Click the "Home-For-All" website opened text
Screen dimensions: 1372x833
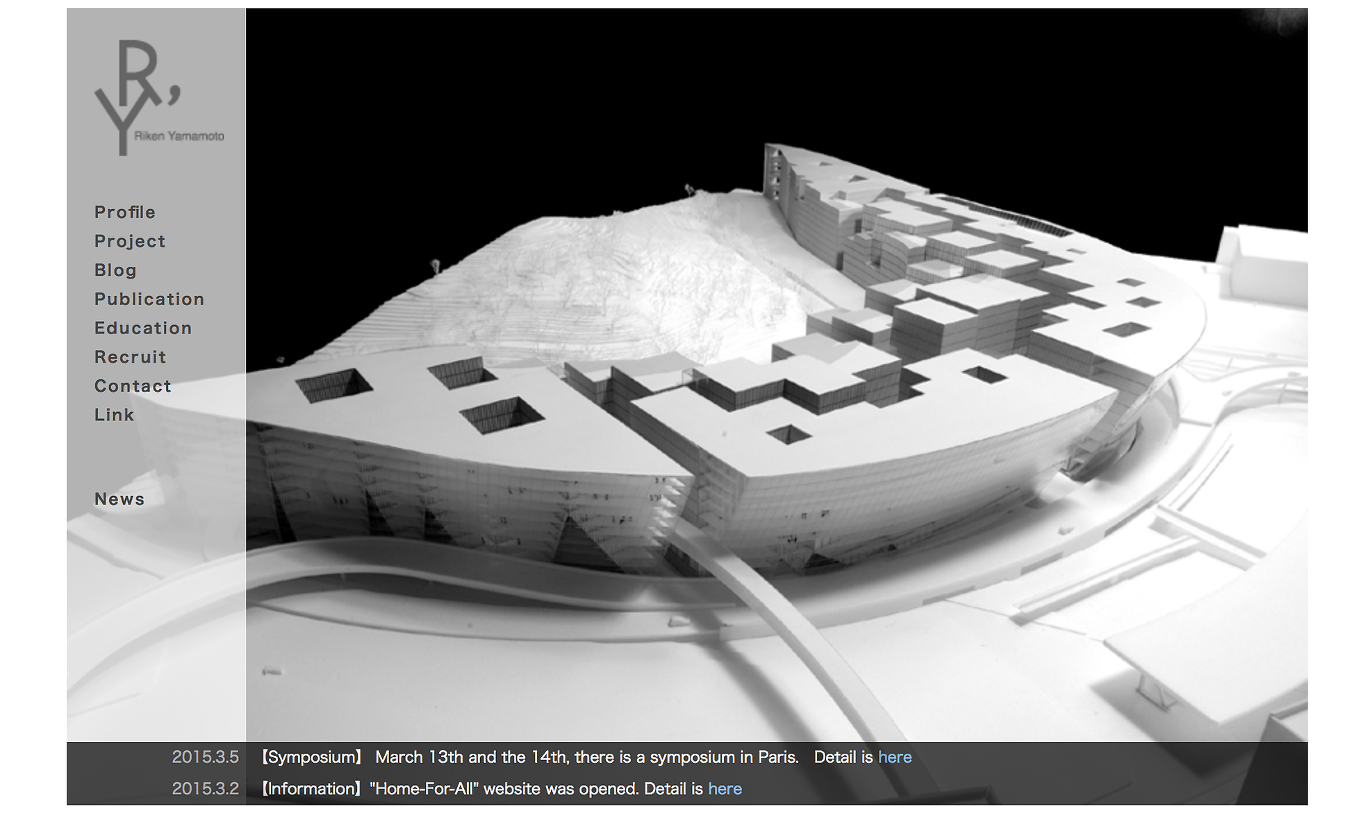click(x=504, y=789)
